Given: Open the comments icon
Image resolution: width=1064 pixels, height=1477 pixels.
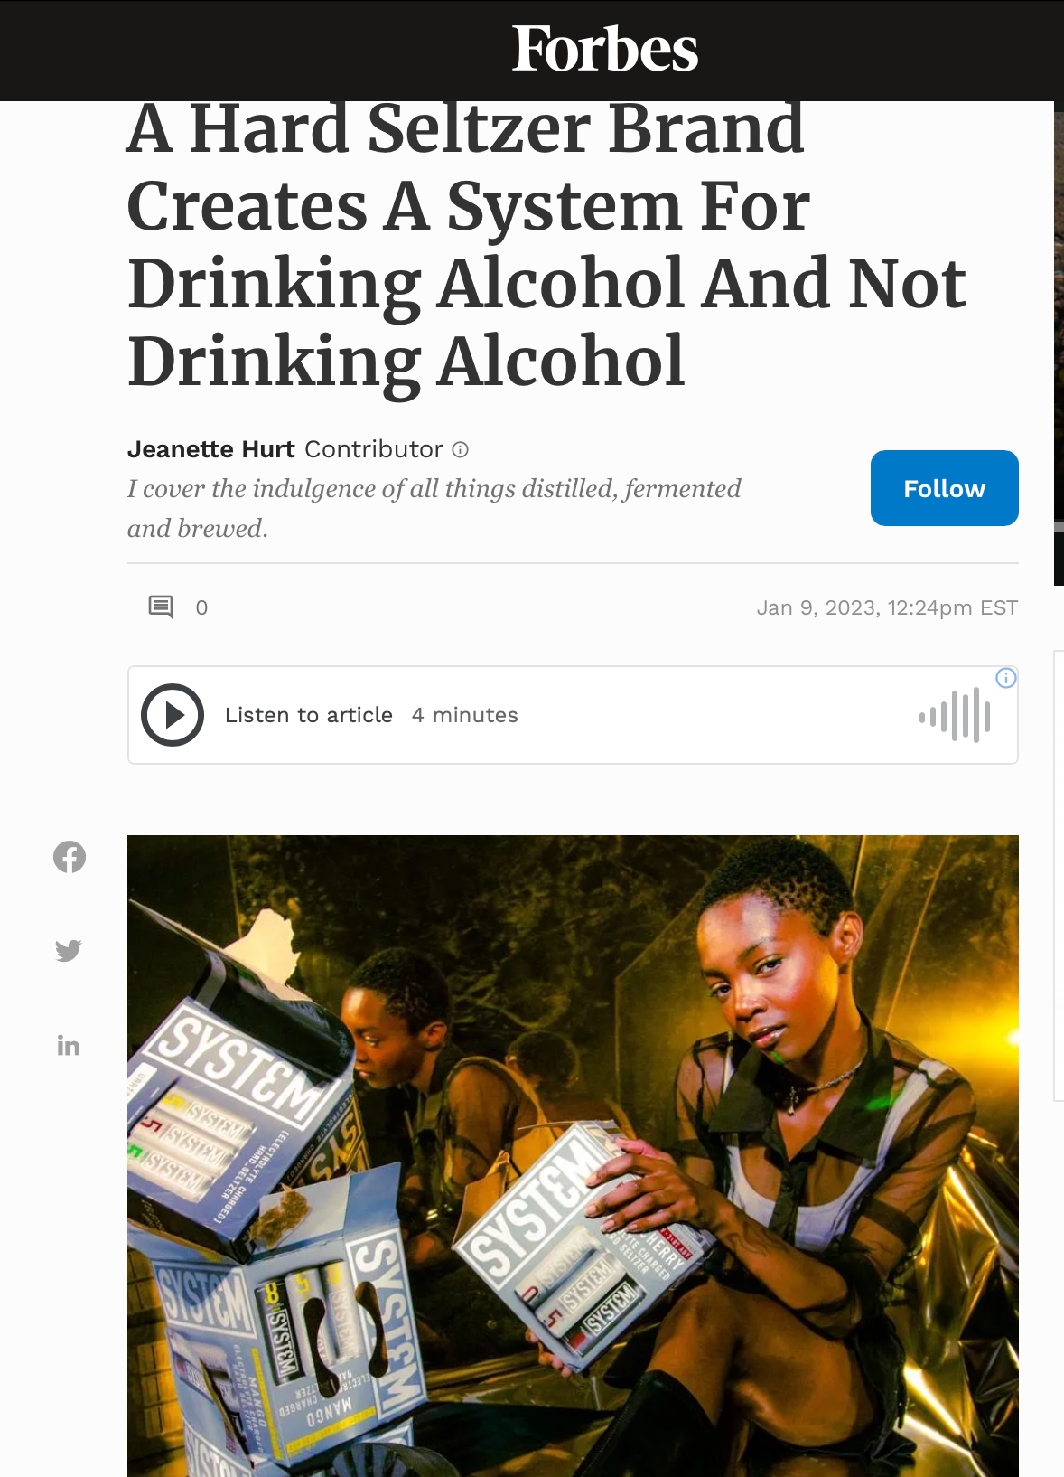Looking at the screenshot, I should coord(161,607).
